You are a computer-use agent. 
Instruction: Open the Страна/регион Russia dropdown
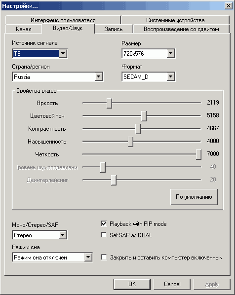click(98, 77)
